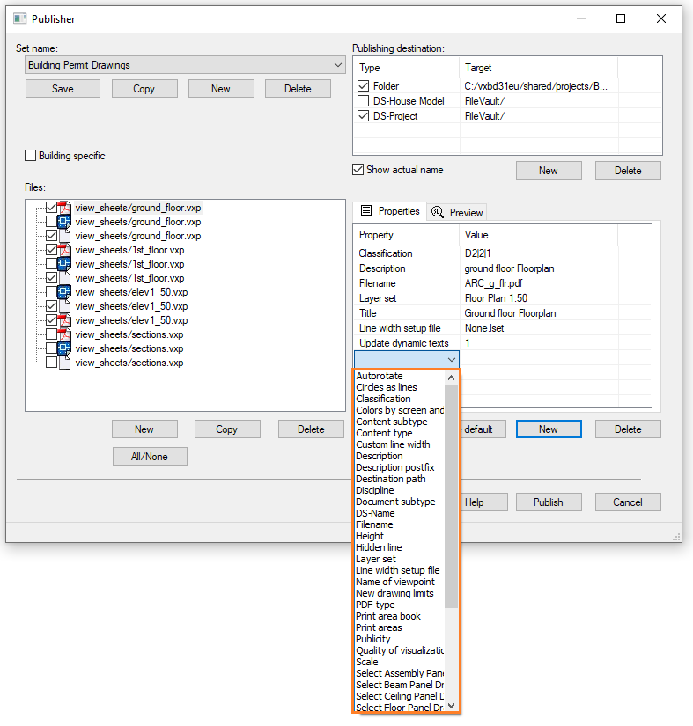Image resolution: width=693 pixels, height=726 pixels.
Task: Check the DS-House Model destination checkbox
Action: pos(364,101)
